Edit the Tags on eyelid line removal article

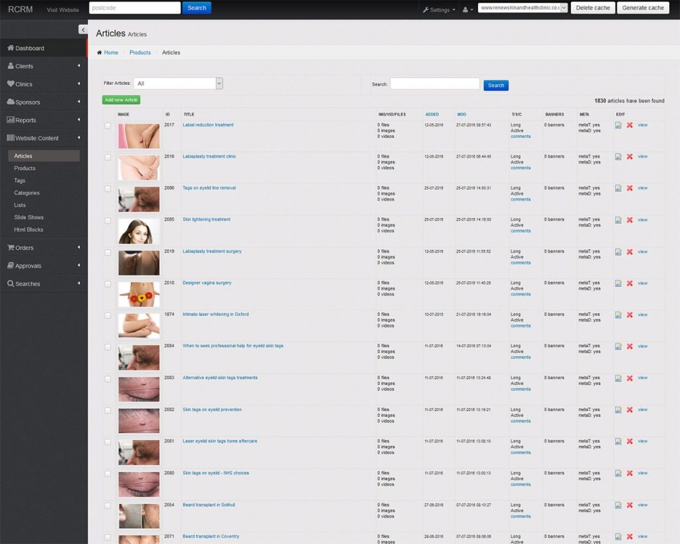pos(618,188)
